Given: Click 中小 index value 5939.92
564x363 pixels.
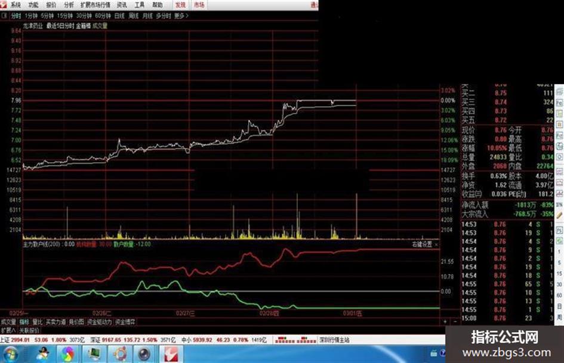Looking at the screenshot, I should 202,340.
